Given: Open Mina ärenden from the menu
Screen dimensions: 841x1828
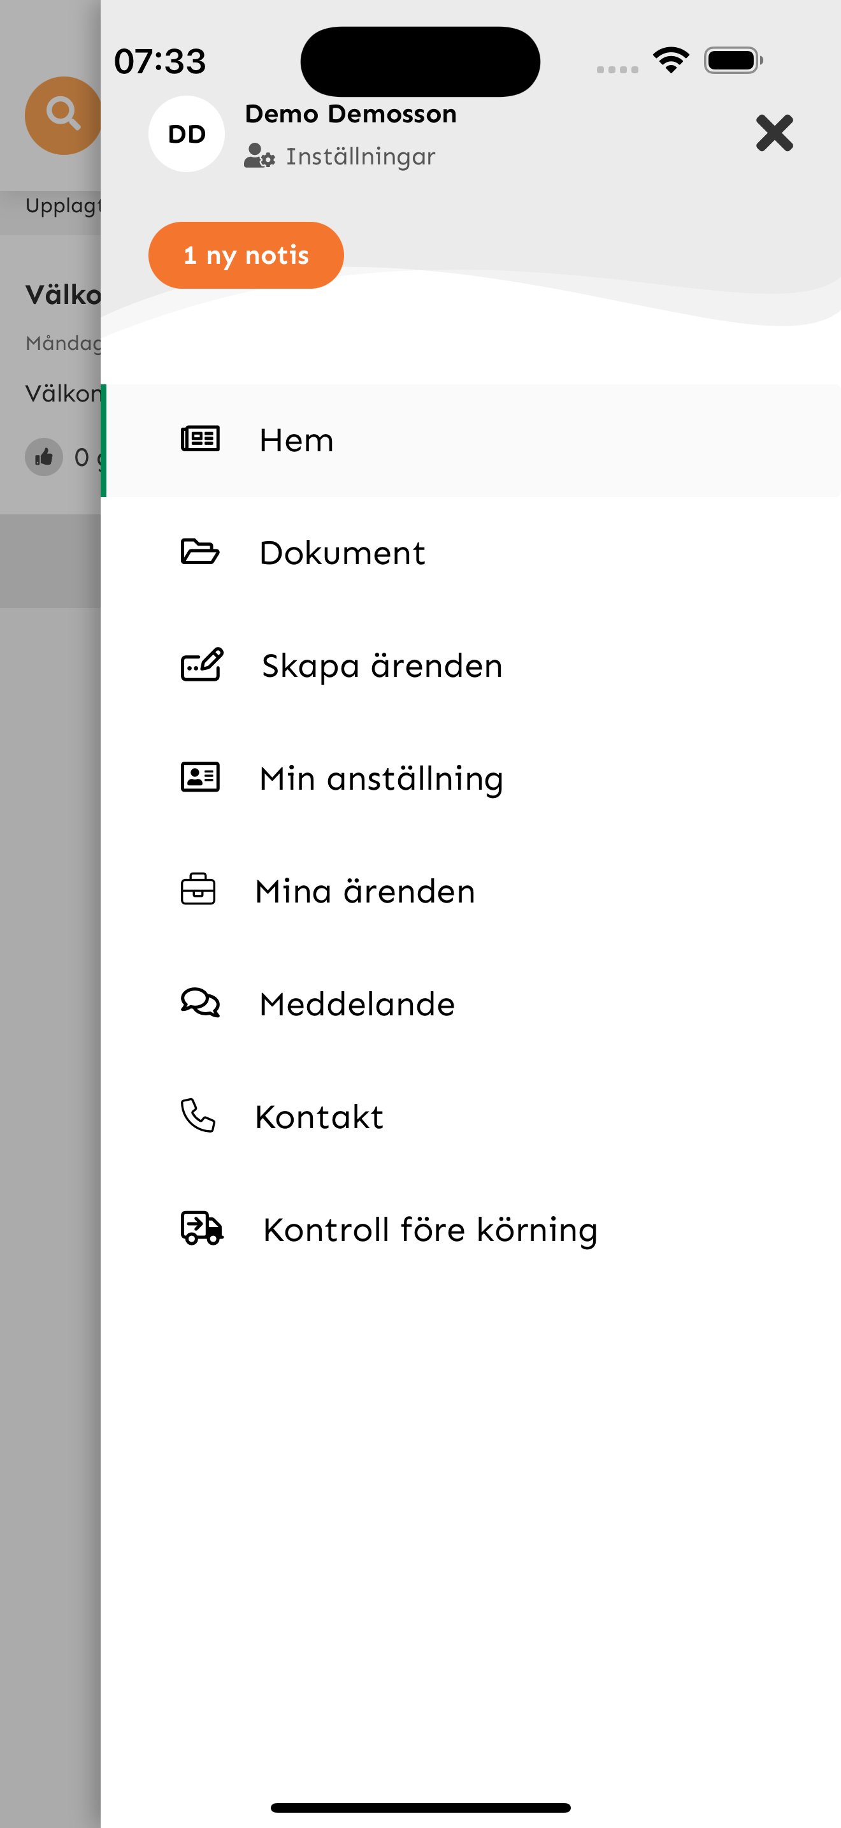Looking at the screenshot, I should click(x=364, y=892).
